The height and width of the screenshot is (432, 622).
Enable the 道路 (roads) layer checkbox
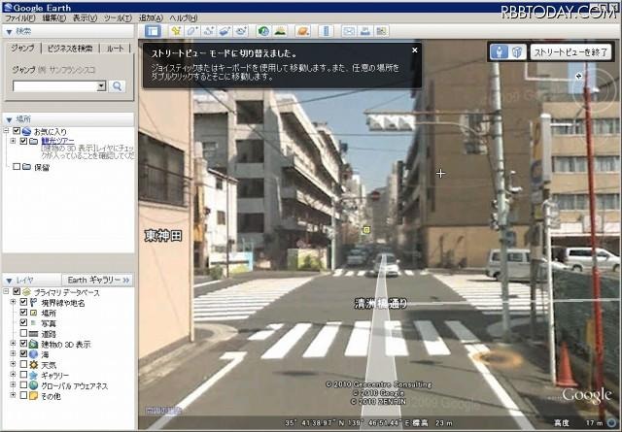pyautogui.click(x=25, y=331)
